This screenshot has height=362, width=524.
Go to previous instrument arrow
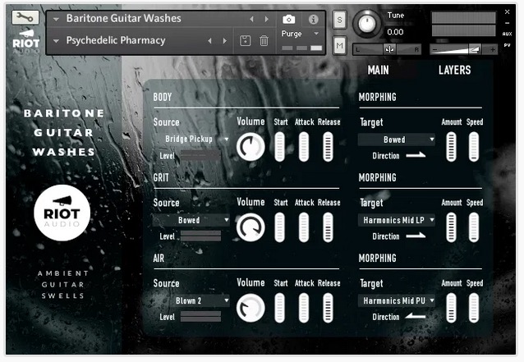click(x=251, y=20)
